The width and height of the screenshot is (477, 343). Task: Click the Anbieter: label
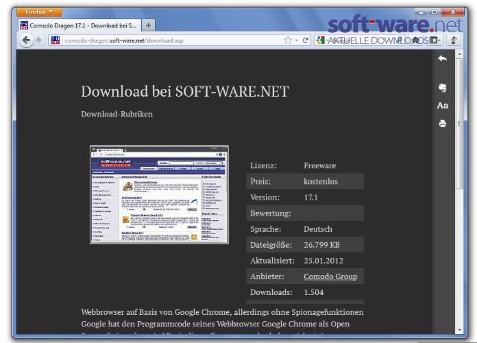[x=267, y=276]
